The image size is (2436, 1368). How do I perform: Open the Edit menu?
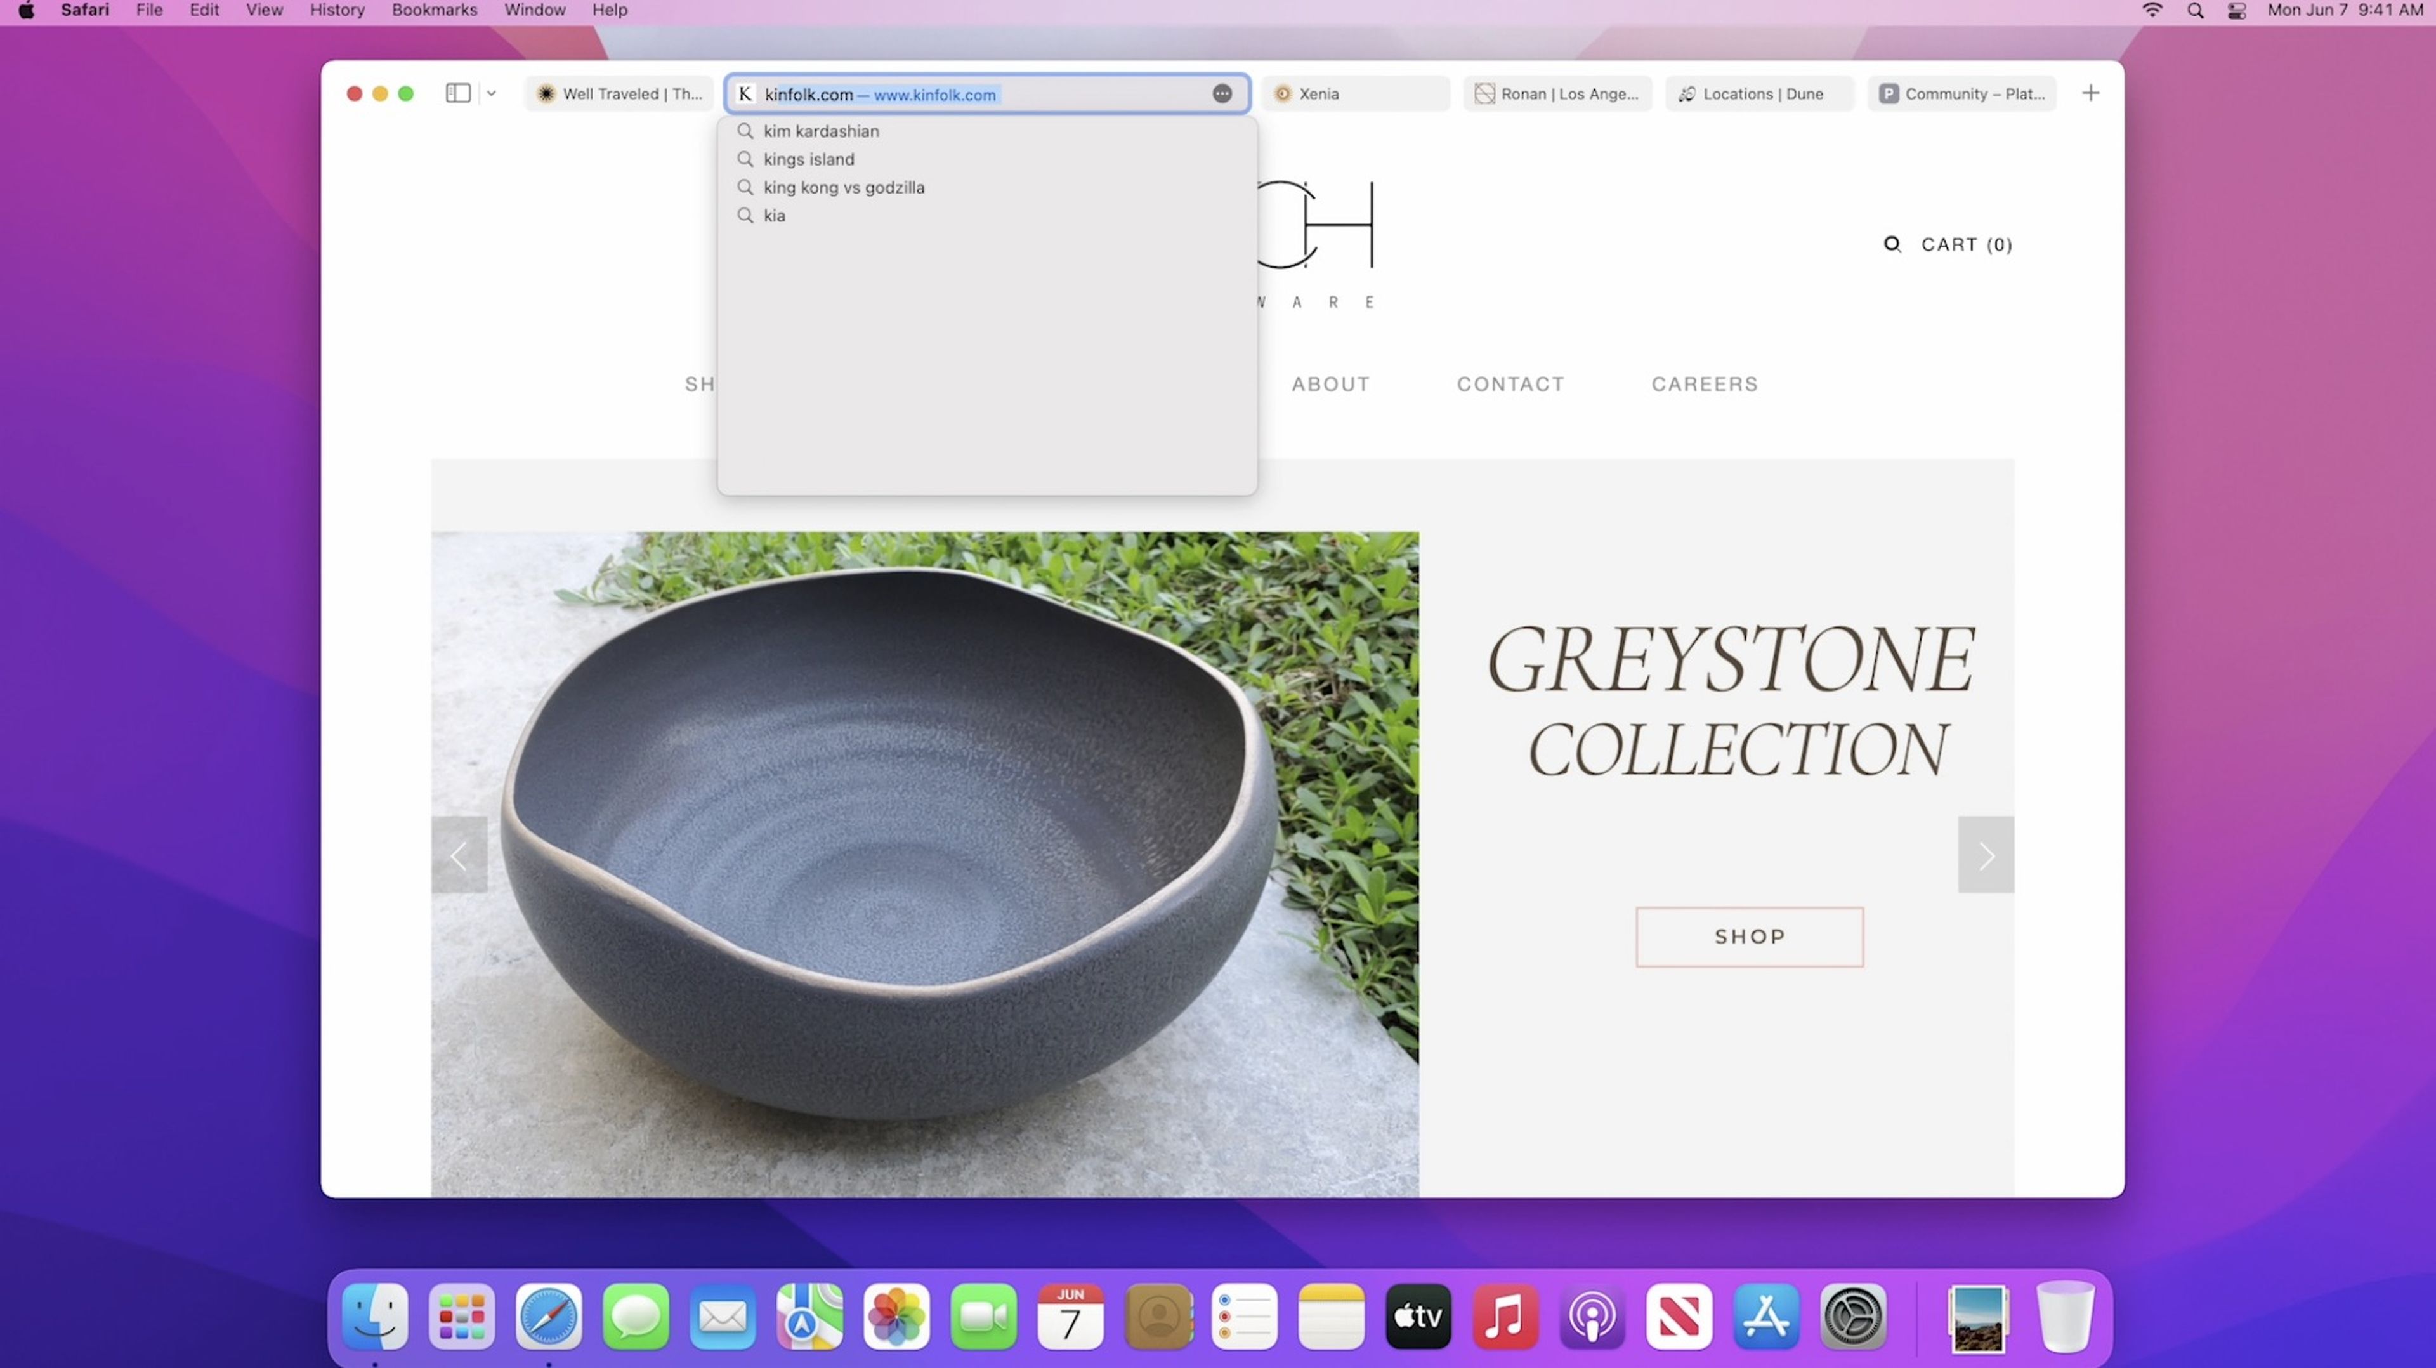pos(204,10)
